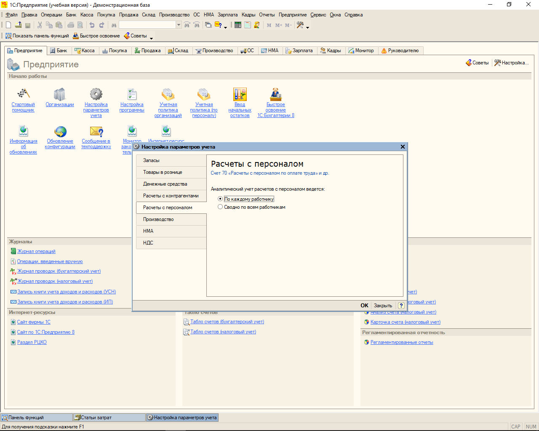Click the binoculars Find icon
The height and width of the screenshot is (431, 539).
(x=114, y=25)
